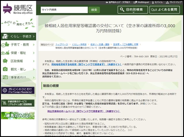Expand chevron next to 保健・福祉

tap(34, 53)
